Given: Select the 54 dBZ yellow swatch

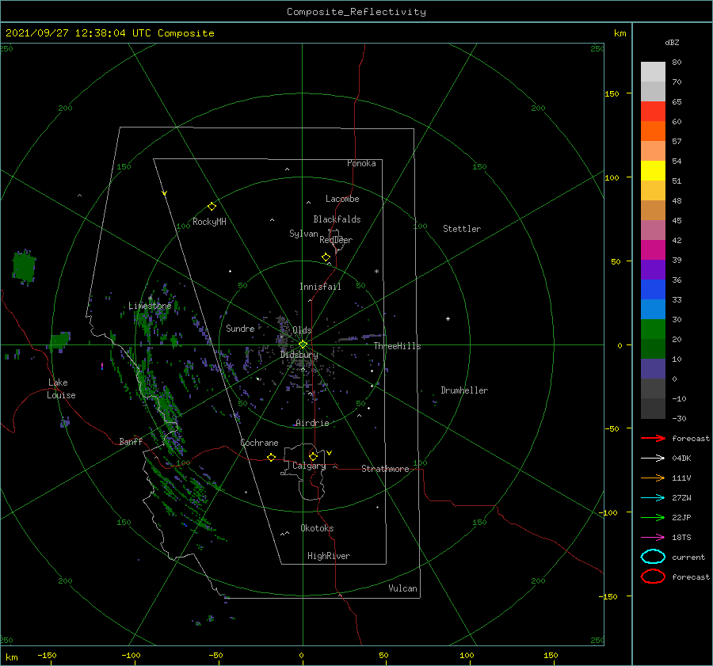Looking at the screenshot, I should [x=653, y=171].
